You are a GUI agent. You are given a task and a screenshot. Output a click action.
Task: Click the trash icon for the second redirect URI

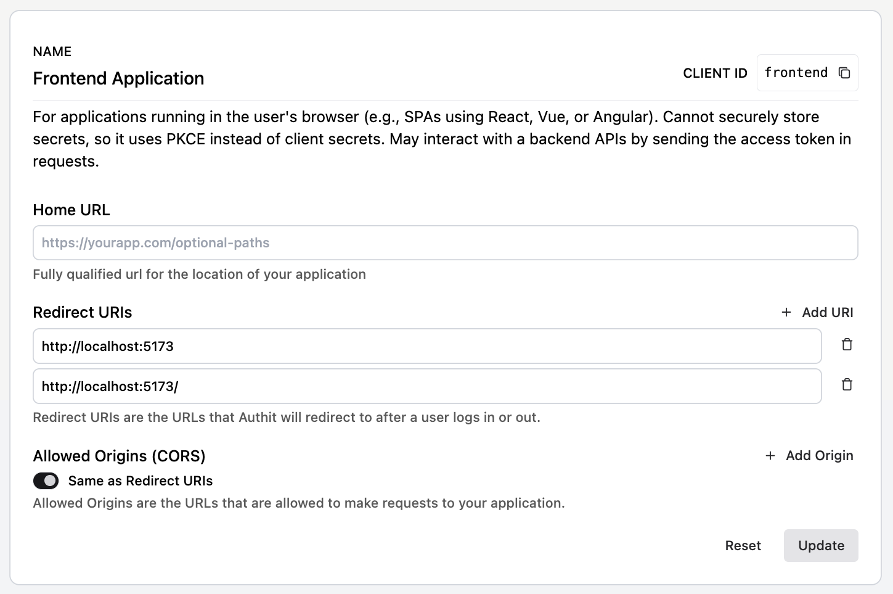pos(847,384)
